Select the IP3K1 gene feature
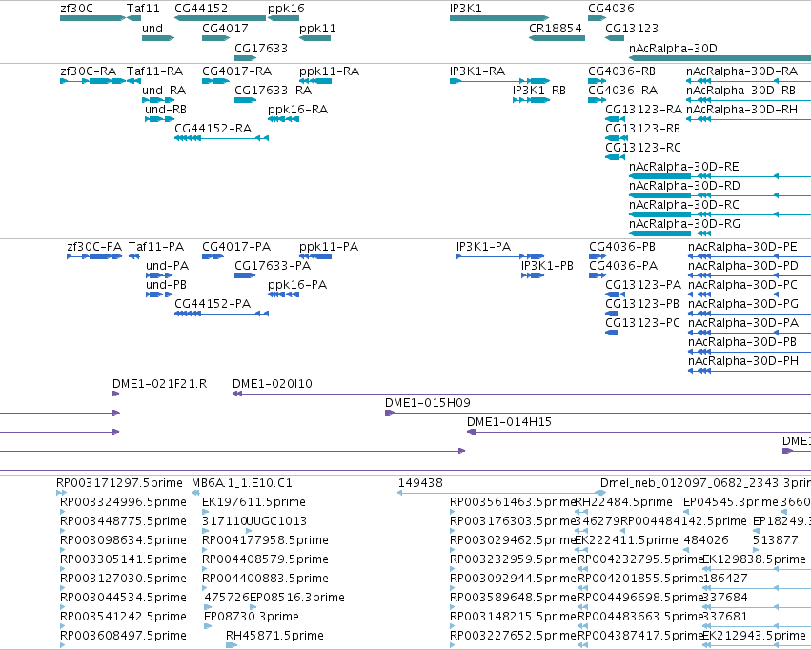This screenshot has width=811, height=650. 499,18
